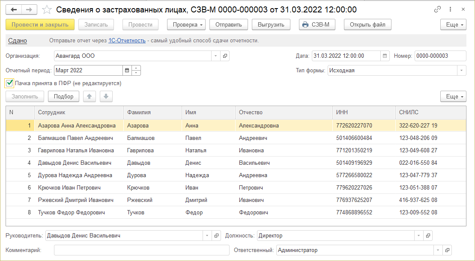Open the Проверка dropdown menu

[x=187, y=25]
